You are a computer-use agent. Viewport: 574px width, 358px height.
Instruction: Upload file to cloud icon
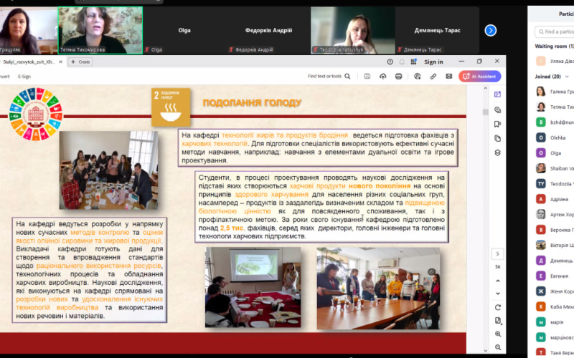click(382, 77)
